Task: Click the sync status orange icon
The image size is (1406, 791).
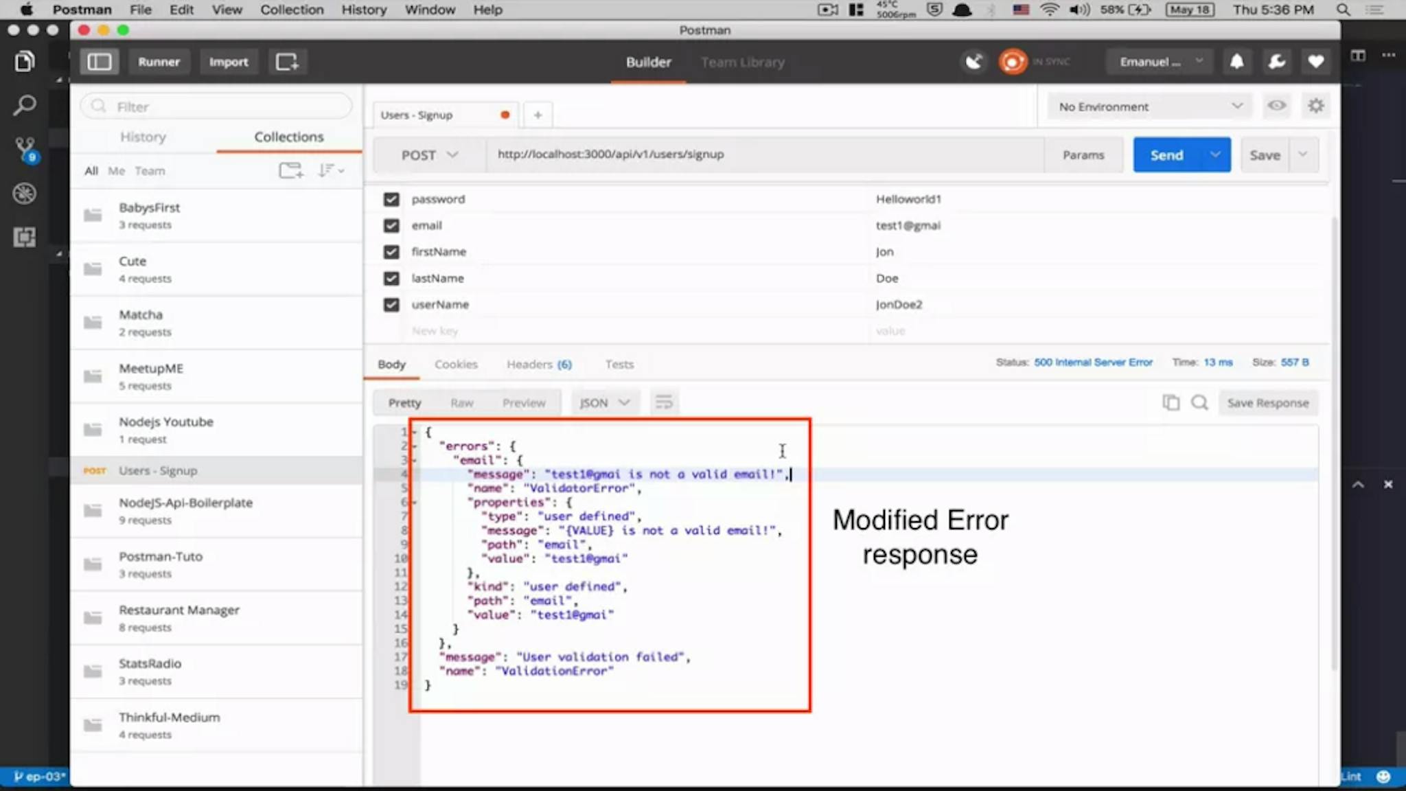Action: 1012,62
